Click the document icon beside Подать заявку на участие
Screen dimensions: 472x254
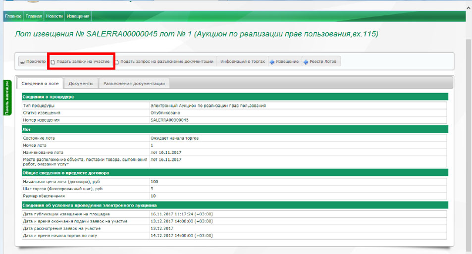[52, 62]
